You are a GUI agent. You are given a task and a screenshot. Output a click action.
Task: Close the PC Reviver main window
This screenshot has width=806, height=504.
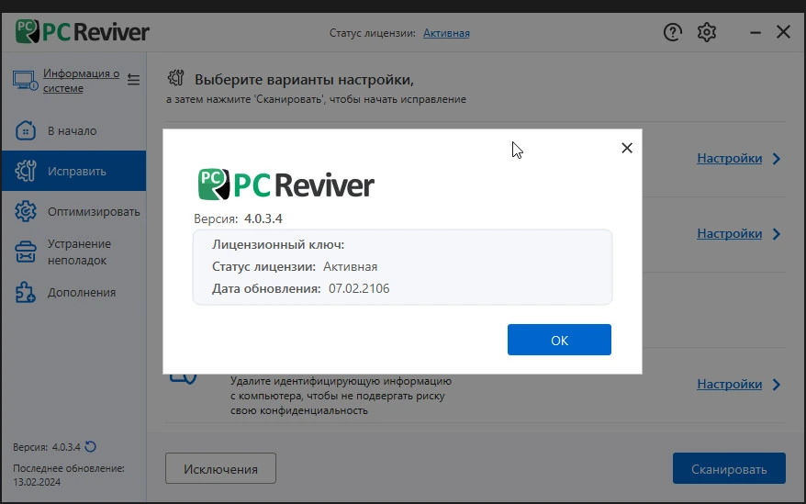pos(783,32)
